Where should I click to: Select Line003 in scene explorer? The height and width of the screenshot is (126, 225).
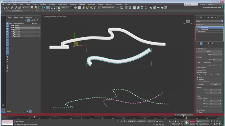(x=17, y=34)
